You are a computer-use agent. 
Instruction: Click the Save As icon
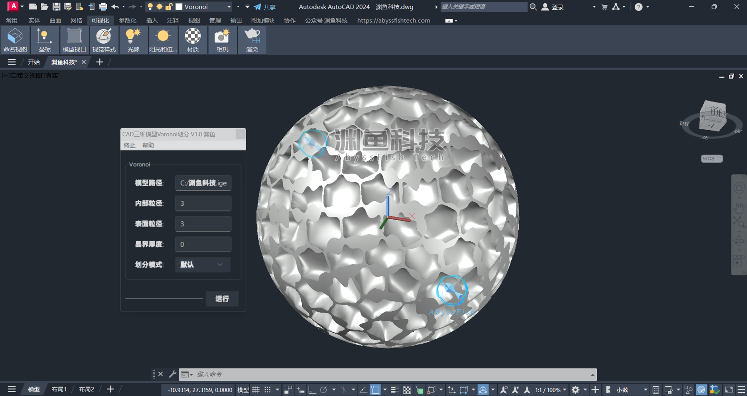[x=68, y=7]
